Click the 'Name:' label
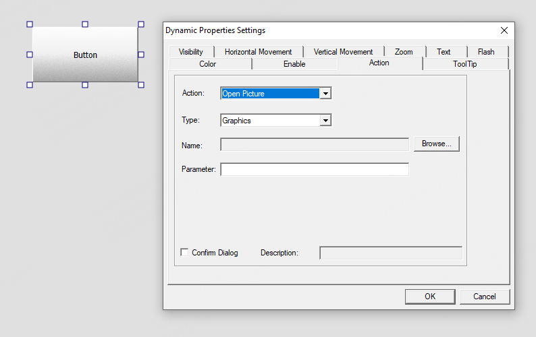Viewport: 536px width, 337px height. coord(192,146)
